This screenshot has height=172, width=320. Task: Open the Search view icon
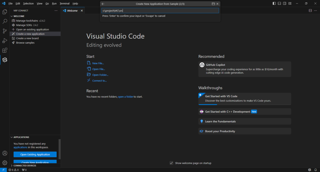pyautogui.click(x=5, y=21)
